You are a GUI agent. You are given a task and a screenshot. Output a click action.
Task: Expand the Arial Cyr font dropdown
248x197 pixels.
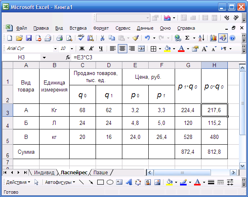55,49
